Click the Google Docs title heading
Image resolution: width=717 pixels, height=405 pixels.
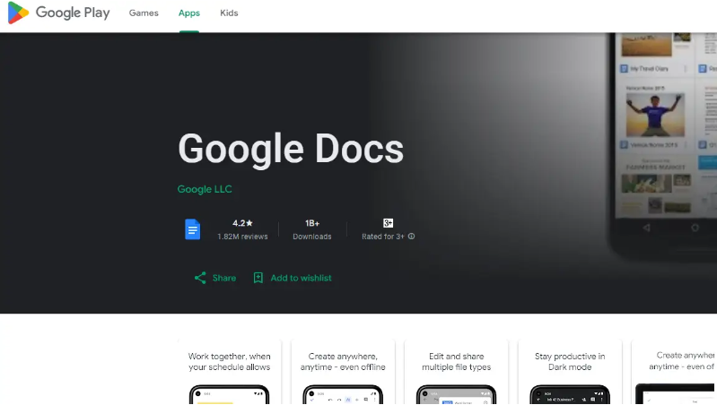coord(291,149)
